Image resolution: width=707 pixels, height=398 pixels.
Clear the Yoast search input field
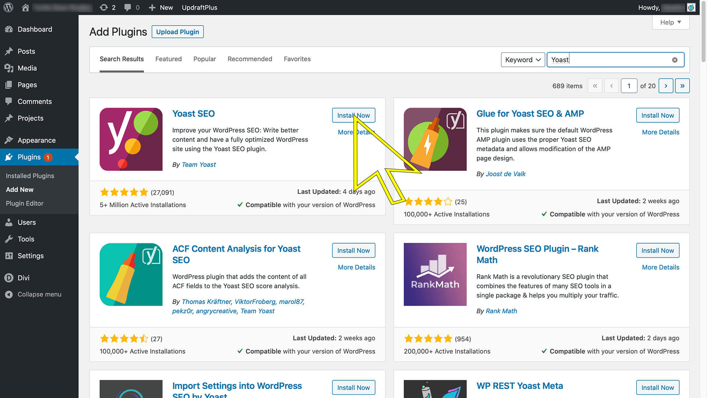(675, 60)
